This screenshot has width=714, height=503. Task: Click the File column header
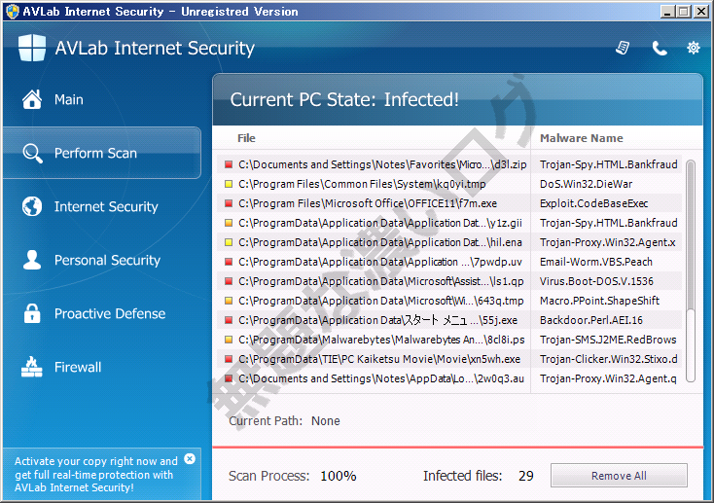(x=246, y=138)
